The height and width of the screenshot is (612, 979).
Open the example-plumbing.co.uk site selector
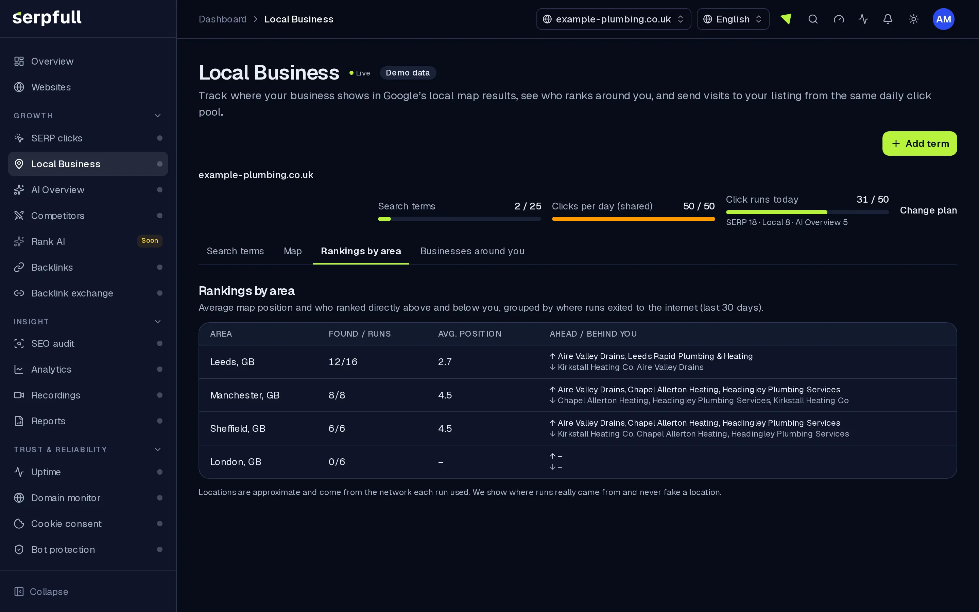pyautogui.click(x=613, y=19)
